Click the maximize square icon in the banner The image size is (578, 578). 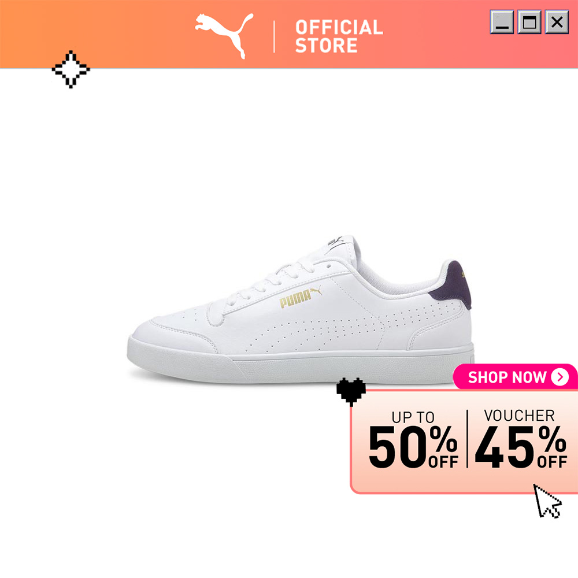(529, 22)
